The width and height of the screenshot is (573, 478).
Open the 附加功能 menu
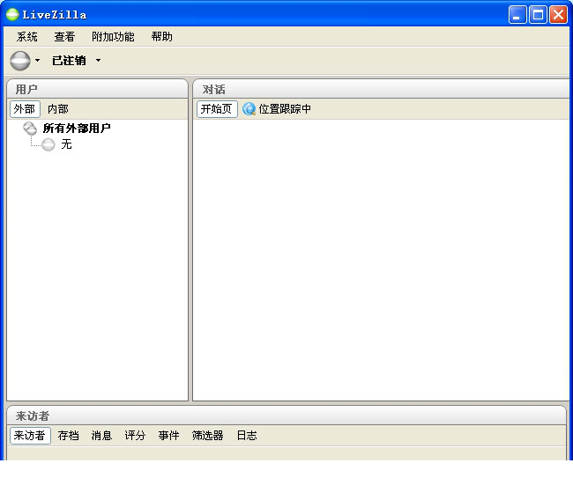pos(113,36)
